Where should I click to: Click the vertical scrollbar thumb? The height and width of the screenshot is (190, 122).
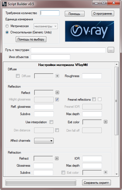coord(117,101)
